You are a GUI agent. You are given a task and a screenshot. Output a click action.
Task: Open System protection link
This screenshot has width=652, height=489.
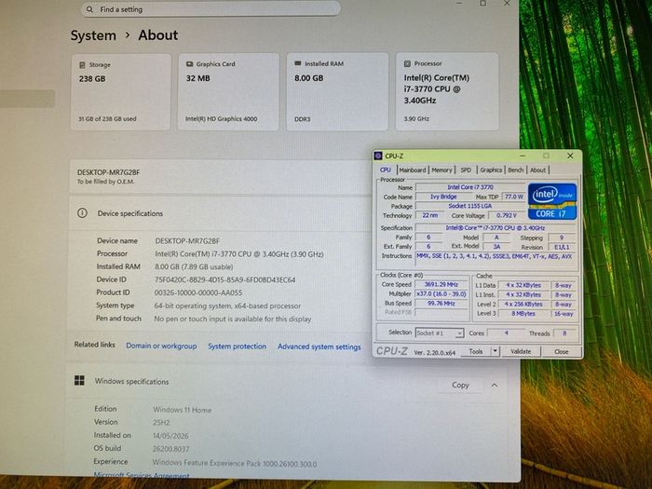237,346
